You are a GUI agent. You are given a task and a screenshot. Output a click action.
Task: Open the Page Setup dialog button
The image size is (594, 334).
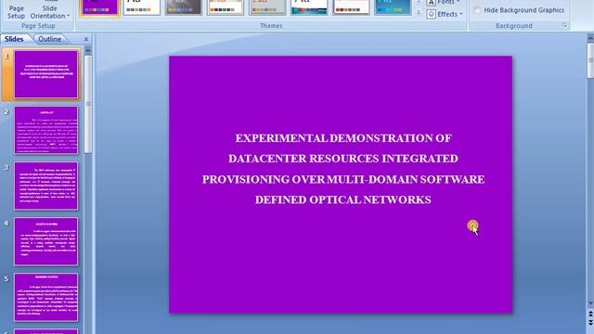(x=17, y=11)
